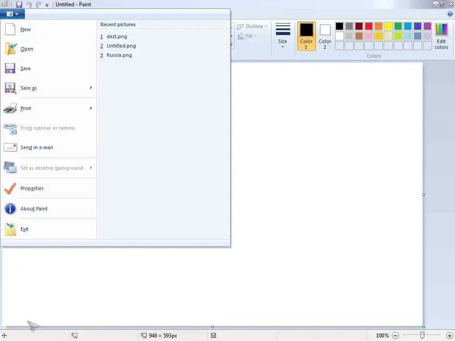Choose Open from the file menu
Screen dimensions: 455x341
48,49
